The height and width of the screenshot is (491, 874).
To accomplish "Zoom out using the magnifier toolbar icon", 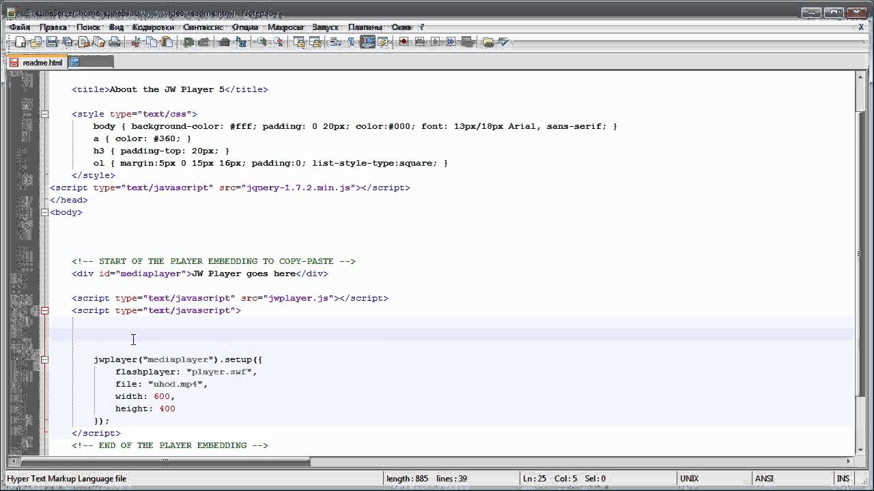I will [278, 42].
